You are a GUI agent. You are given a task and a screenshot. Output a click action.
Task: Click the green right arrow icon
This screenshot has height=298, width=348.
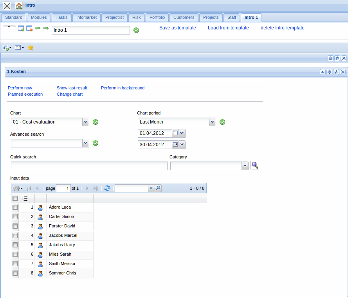pos(46,29)
